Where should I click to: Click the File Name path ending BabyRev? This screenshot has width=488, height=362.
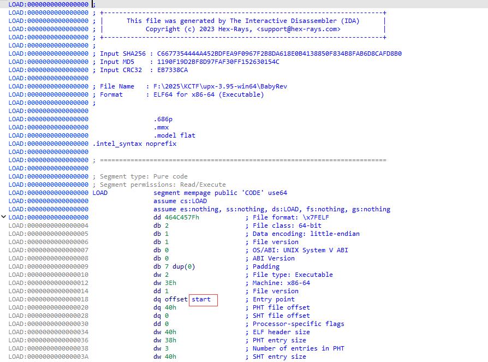[x=220, y=86]
